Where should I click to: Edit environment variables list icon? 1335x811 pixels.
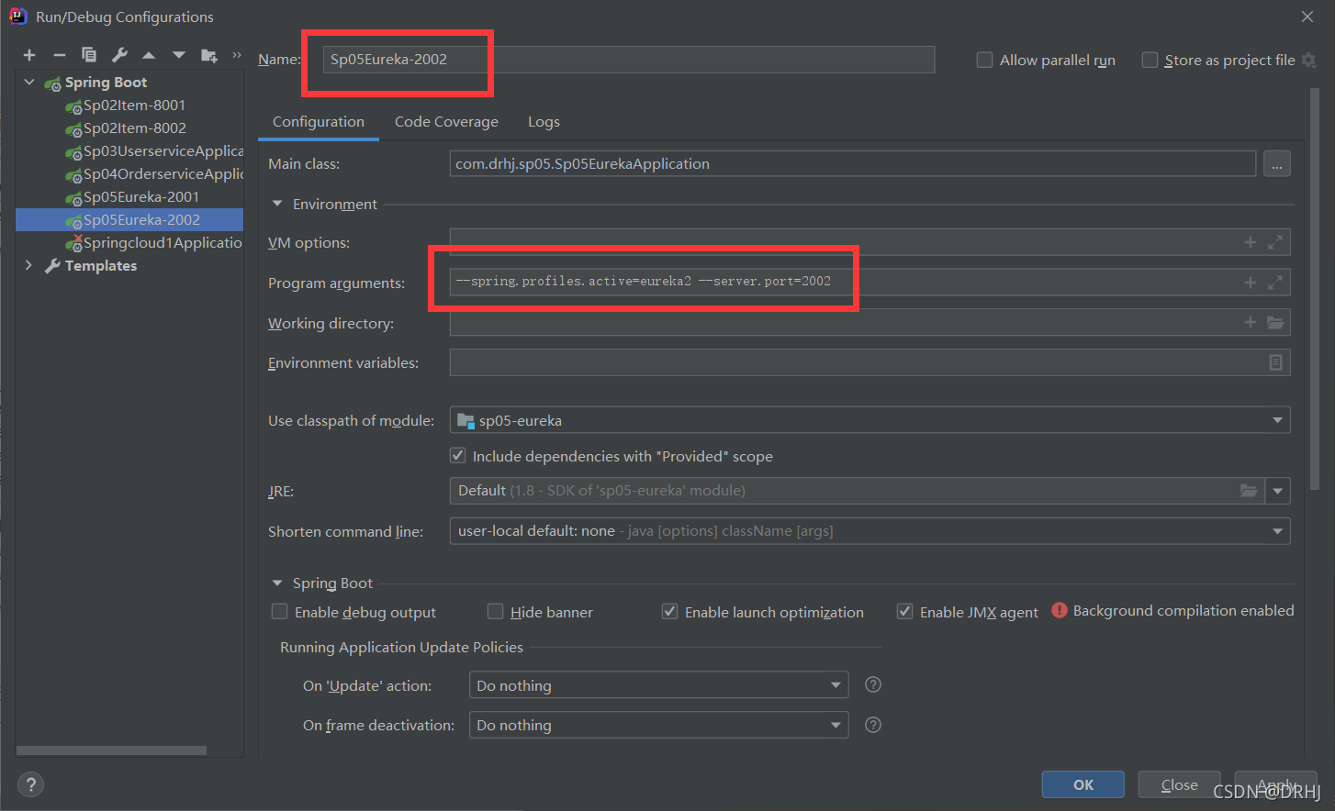point(1275,362)
